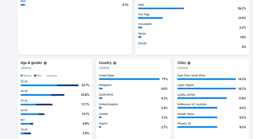
Task: Click the Cities info icon
Action: tap(189, 63)
